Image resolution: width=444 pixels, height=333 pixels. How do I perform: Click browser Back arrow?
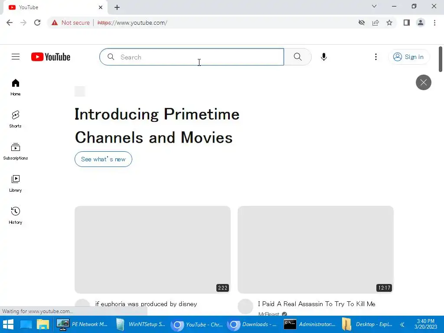[x=10, y=23]
